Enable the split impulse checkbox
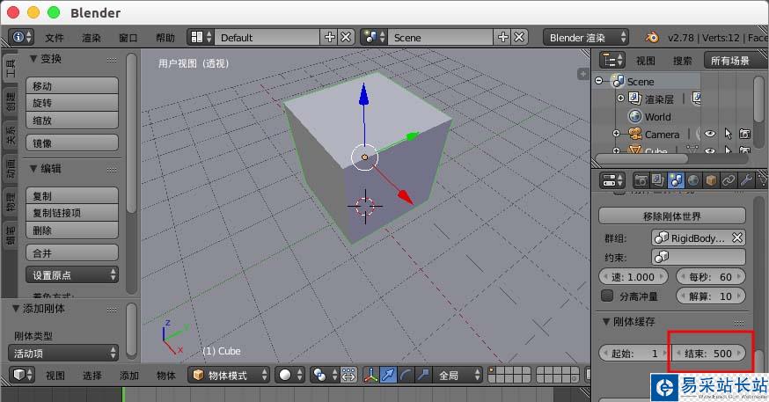The image size is (769, 402). coord(608,296)
